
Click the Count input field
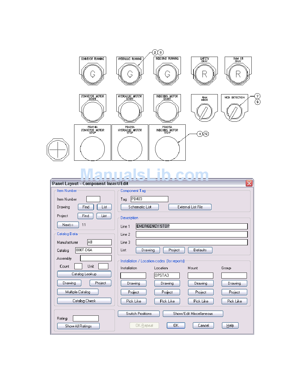click(78, 266)
